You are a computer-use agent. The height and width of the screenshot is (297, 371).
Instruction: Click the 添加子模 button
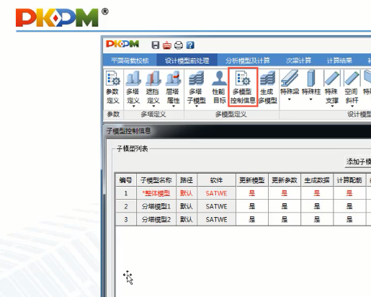point(358,161)
